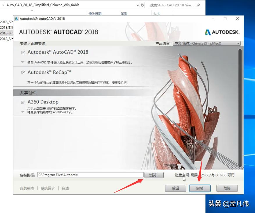
Task: Open the Explorer address bar dropdown arrow
Action: 138,5
